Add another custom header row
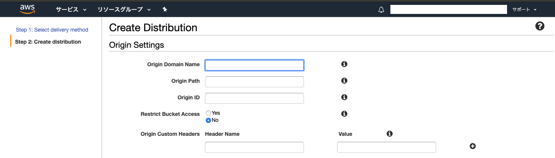 tap(472, 146)
